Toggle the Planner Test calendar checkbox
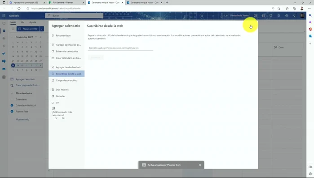 pyautogui.click(x=12, y=112)
